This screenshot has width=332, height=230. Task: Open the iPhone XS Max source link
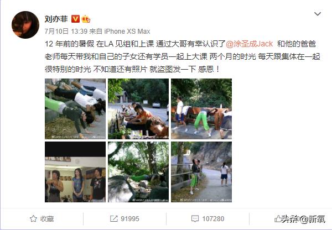click(x=127, y=32)
